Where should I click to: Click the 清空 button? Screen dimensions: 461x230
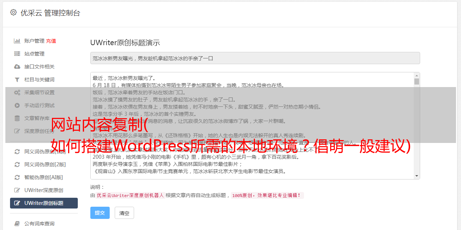pyautogui.click(x=124, y=213)
